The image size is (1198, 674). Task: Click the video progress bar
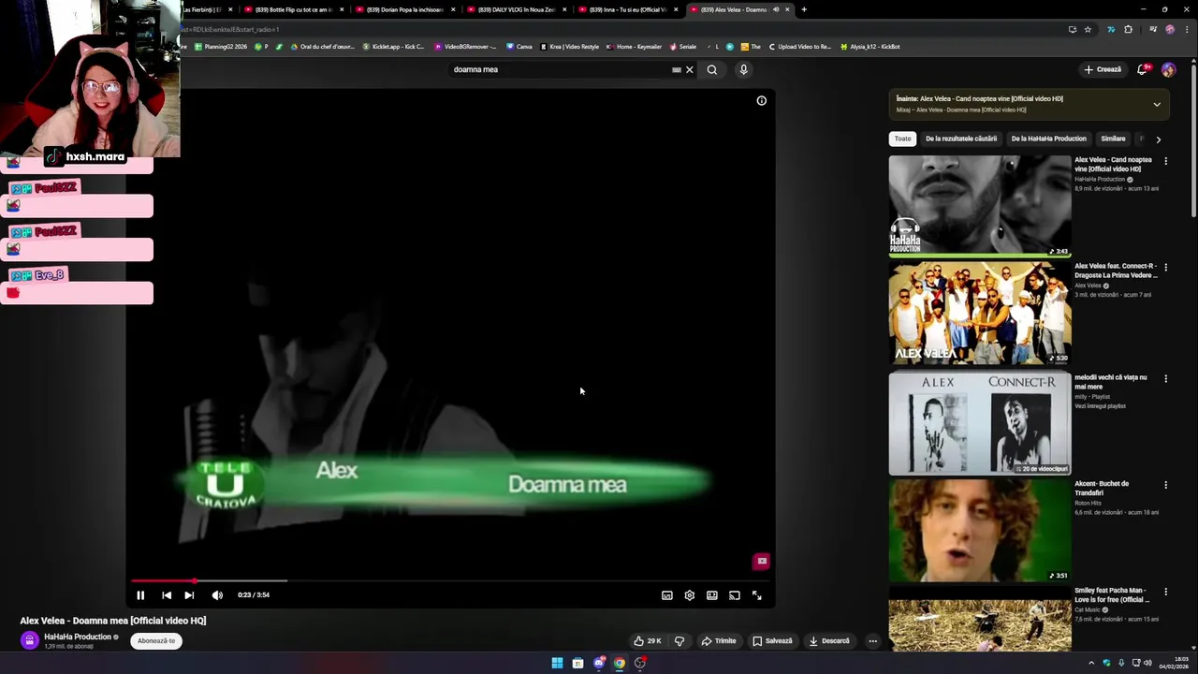pos(452,580)
